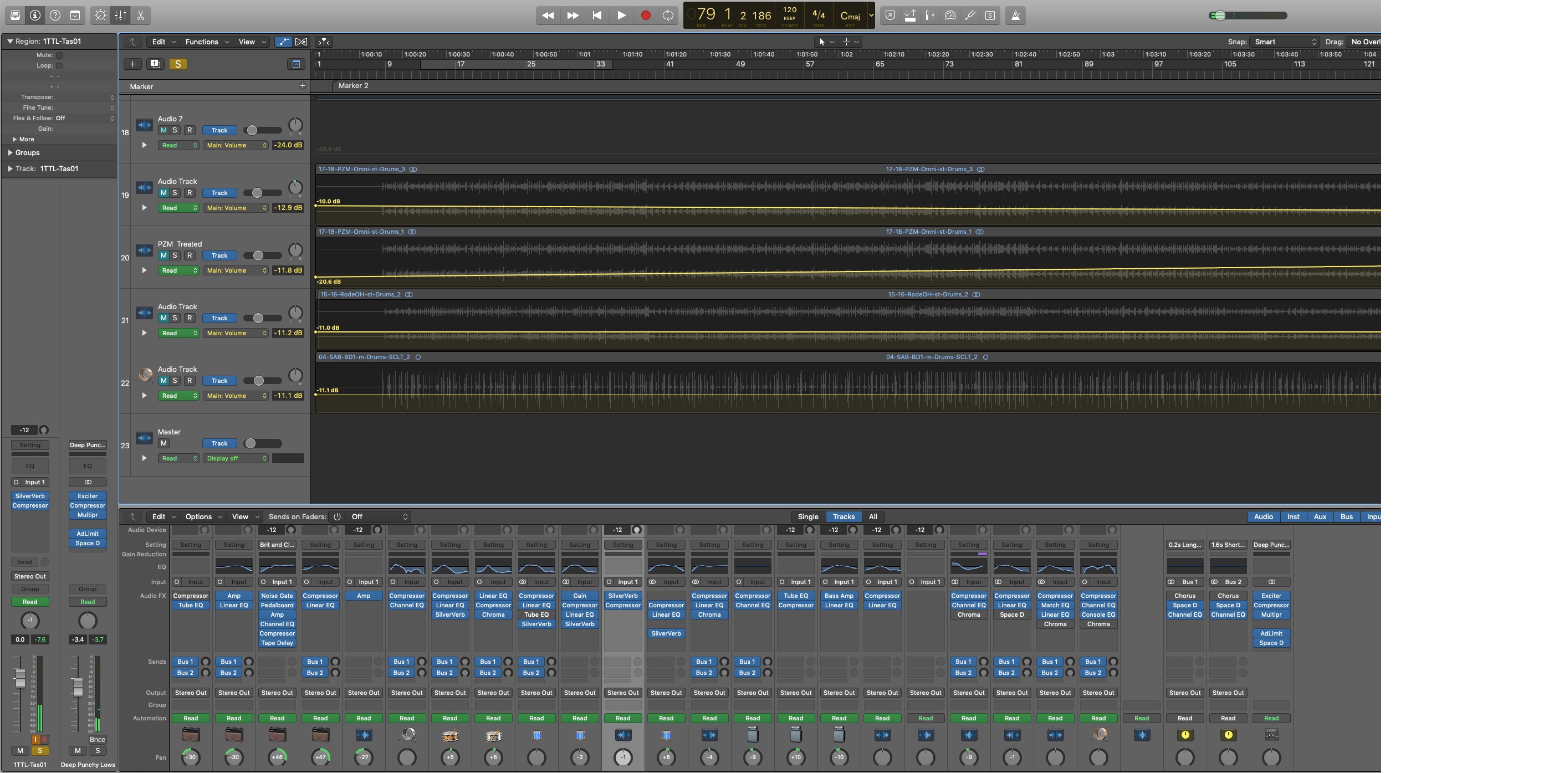The height and width of the screenshot is (773, 1559).
Task: Open the mixer Options menu
Action: (203, 517)
